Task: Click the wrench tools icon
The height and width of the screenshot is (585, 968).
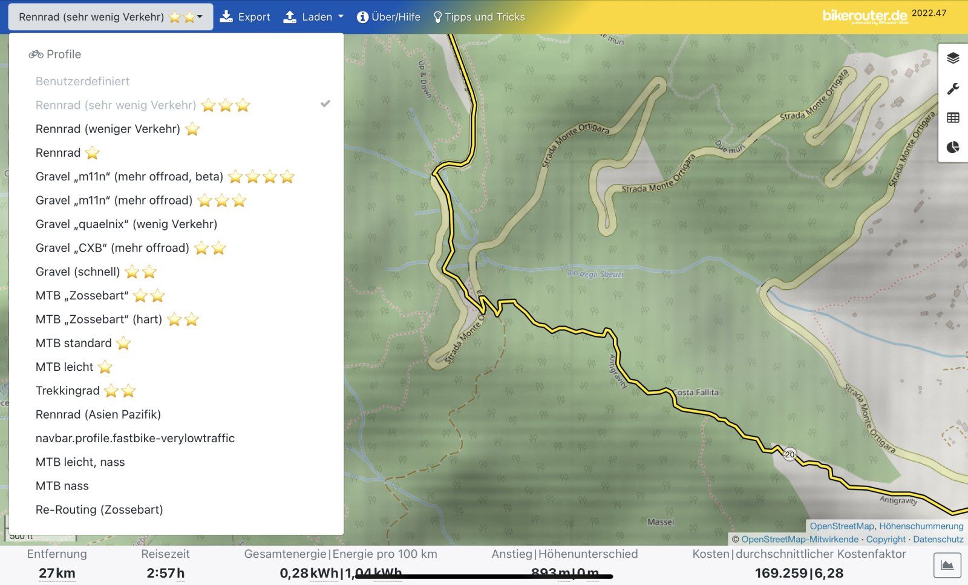Action: click(953, 88)
